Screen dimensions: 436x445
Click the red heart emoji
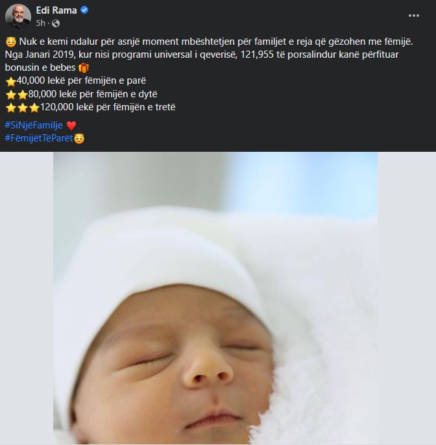tap(71, 125)
